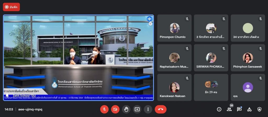This screenshot has width=268, height=117.
Task: Select Kanokwan Naksan's avatar
Action: pyautogui.click(x=175, y=87)
